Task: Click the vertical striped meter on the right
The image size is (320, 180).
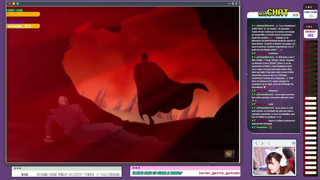Action: click(310, 108)
